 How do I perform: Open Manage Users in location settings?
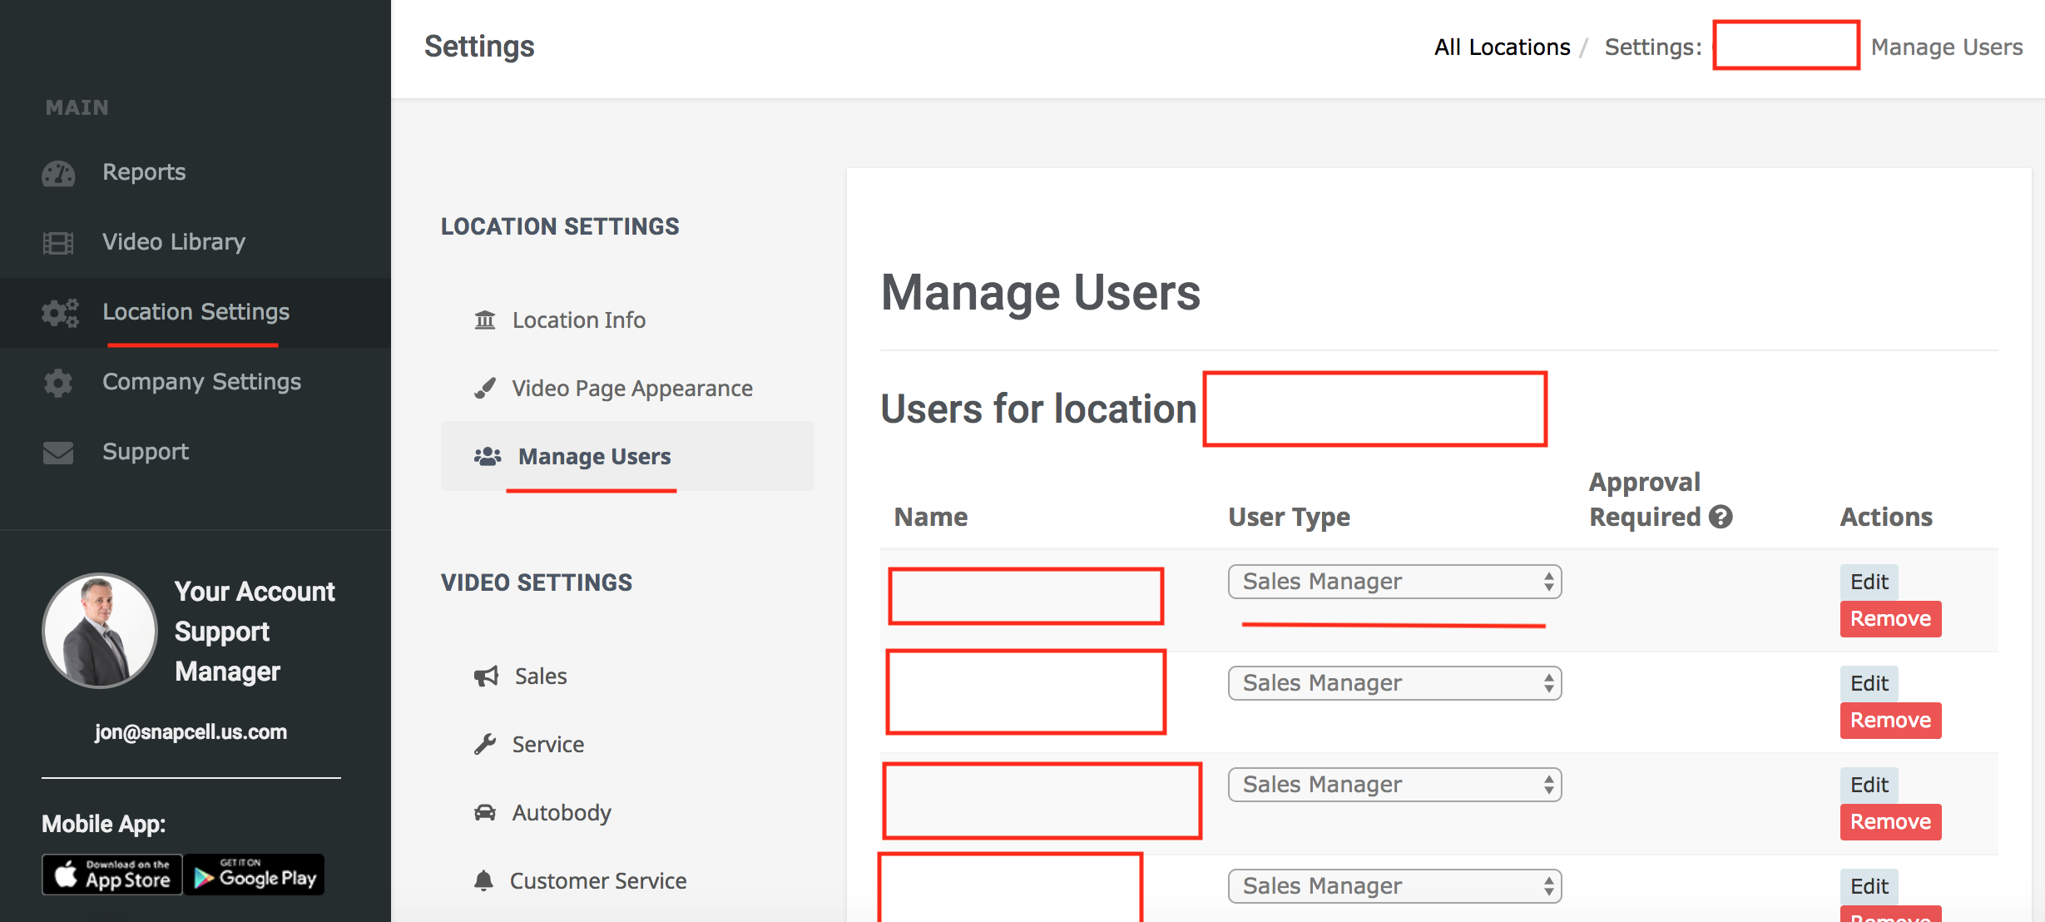pos(594,457)
